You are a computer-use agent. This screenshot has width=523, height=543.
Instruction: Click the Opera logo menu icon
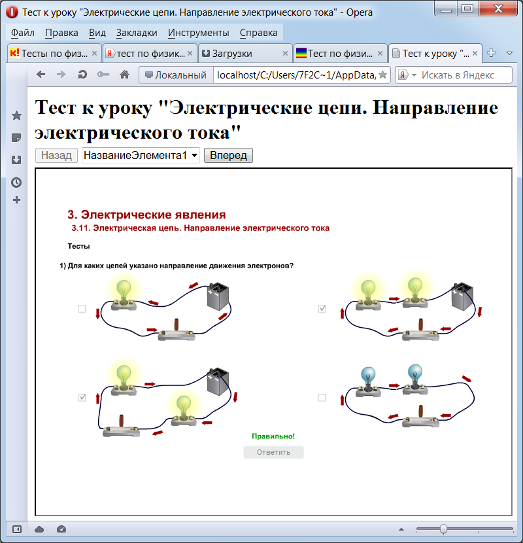click(x=12, y=12)
